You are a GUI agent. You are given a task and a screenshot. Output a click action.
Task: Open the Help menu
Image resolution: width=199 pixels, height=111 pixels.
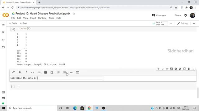[59, 18]
